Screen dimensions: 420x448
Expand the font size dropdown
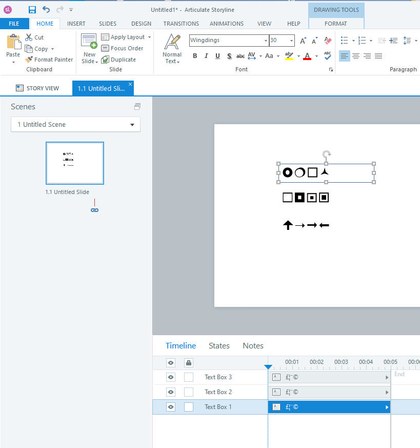pyautogui.click(x=291, y=41)
